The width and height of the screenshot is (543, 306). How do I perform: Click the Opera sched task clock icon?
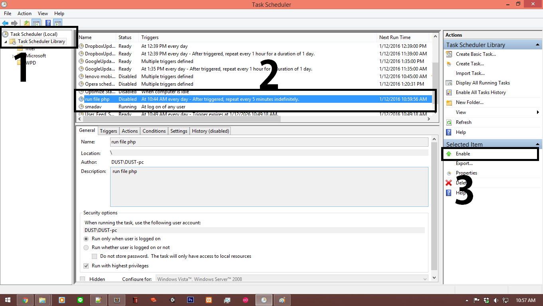[x=81, y=84]
